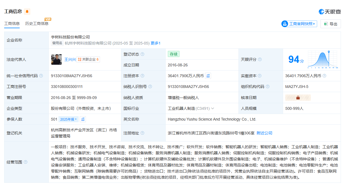The height and width of the screenshot is (185, 344).
Task: Click credit code in 统一社会信用代码 row
Action: coord(71,76)
